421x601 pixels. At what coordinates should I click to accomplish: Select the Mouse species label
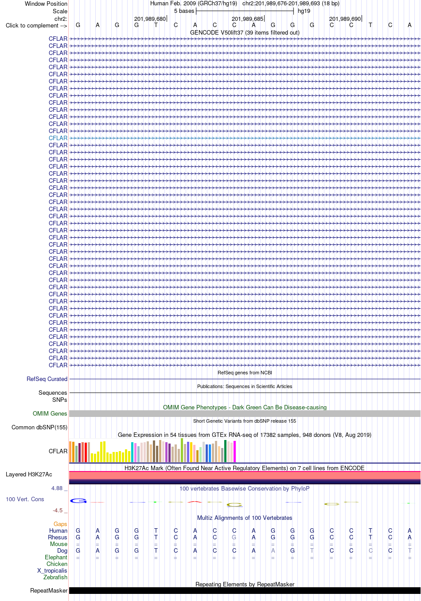coord(59,544)
